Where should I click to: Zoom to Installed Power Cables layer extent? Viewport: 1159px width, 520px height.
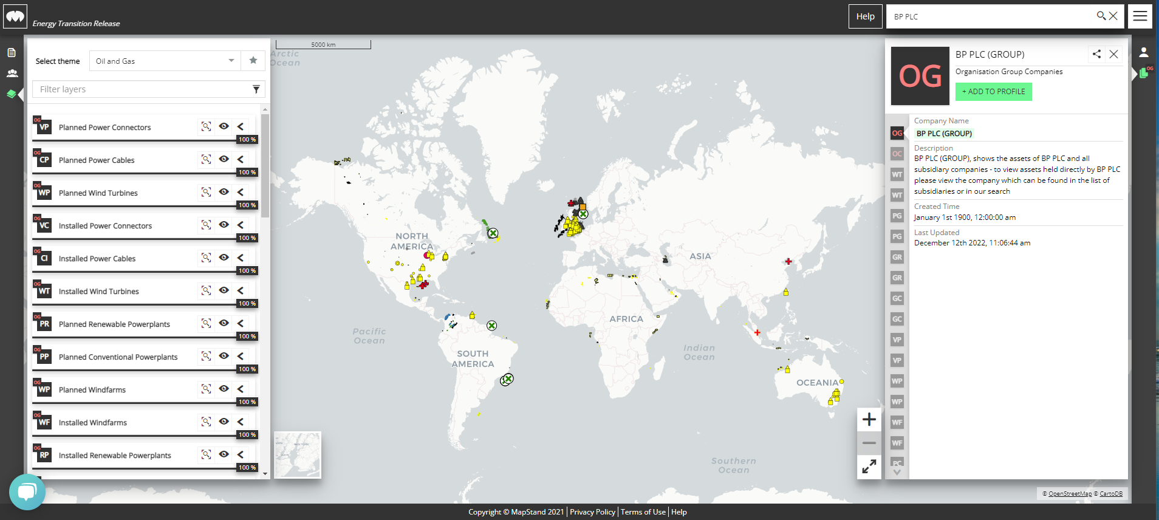207,258
